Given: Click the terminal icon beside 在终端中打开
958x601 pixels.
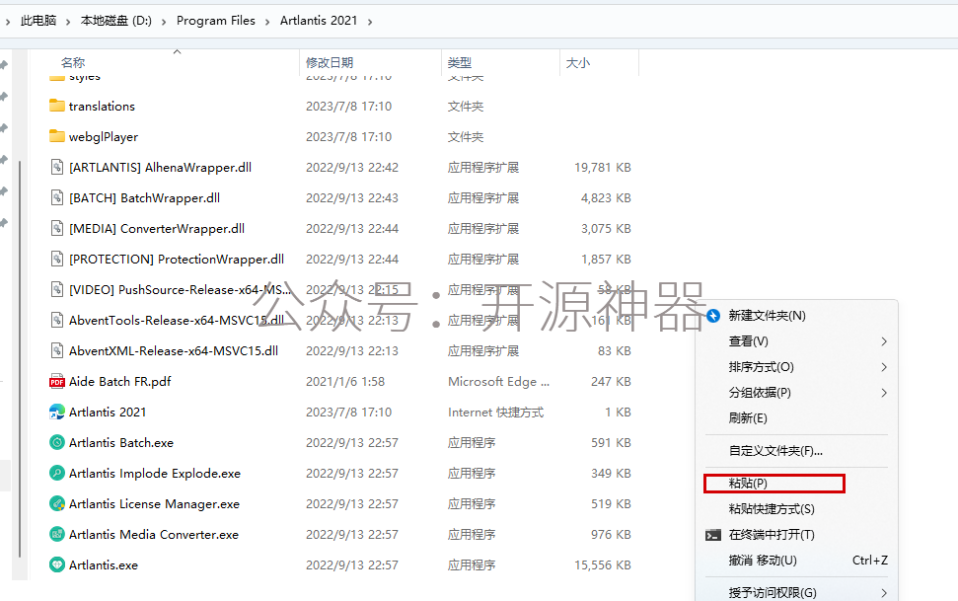Looking at the screenshot, I should [713, 535].
